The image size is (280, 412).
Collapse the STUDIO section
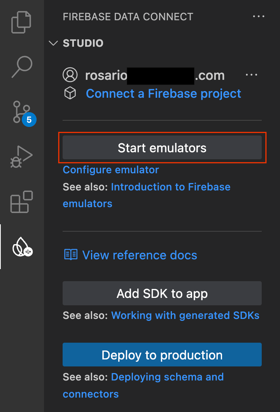click(x=53, y=43)
